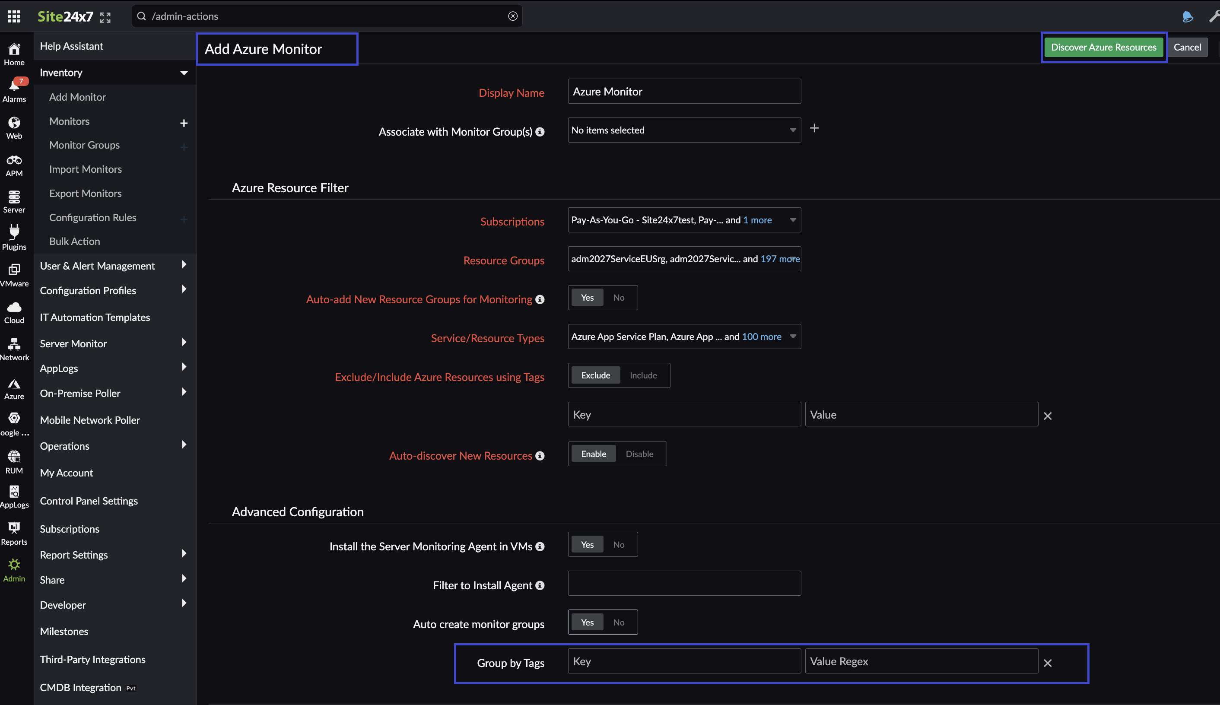This screenshot has width=1220, height=705.
Task: Select Exclude for Azure resource tags
Action: tap(595, 375)
